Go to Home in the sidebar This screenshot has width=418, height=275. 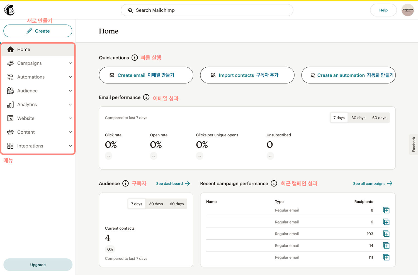(38, 49)
